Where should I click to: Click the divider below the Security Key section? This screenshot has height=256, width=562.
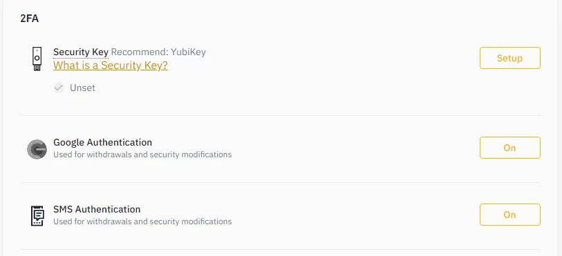[x=280, y=115]
